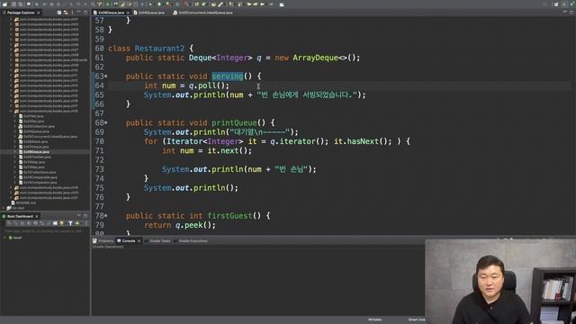Close the Ex08Deque.java editor tab

[x=128, y=13]
